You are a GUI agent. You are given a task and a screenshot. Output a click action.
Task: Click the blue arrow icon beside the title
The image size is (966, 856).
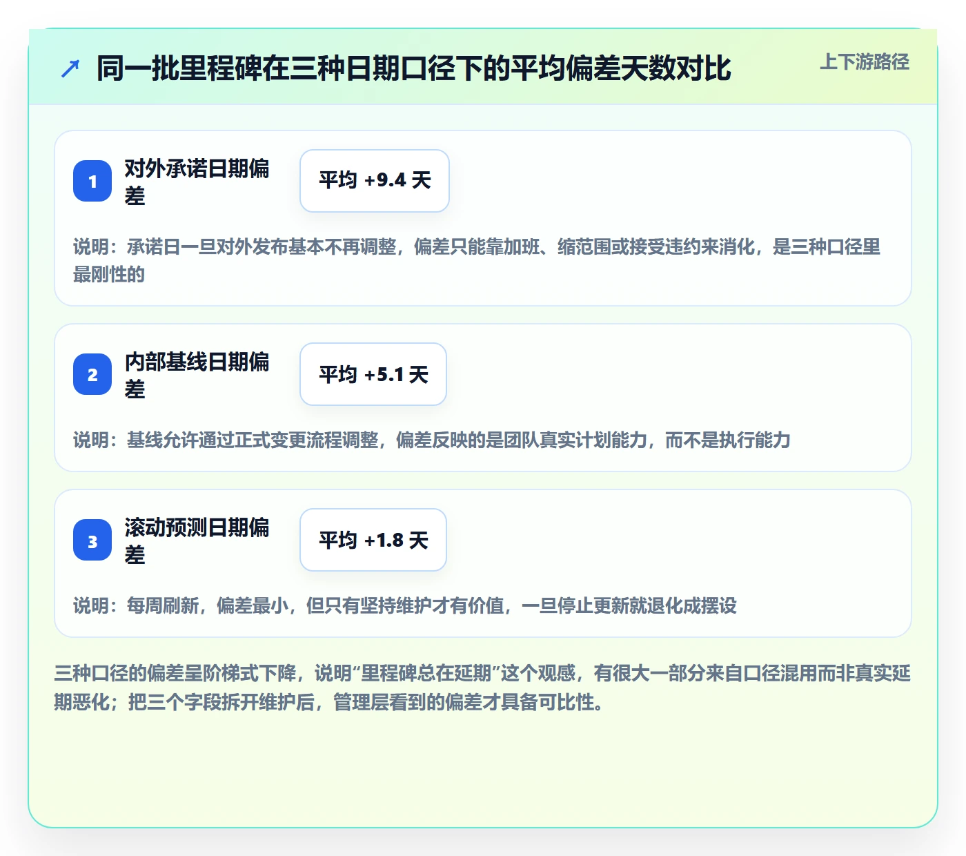tap(70, 68)
